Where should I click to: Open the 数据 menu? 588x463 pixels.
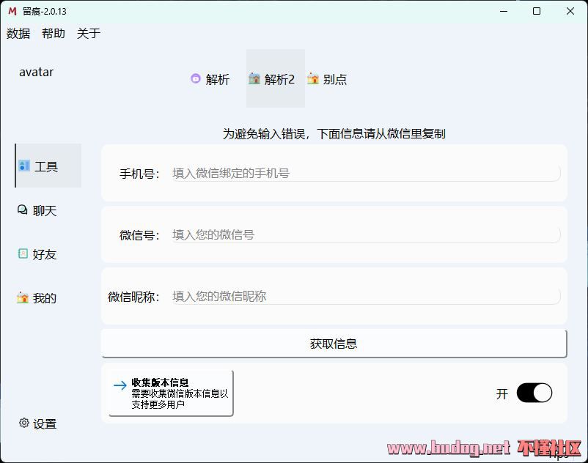pos(18,34)
